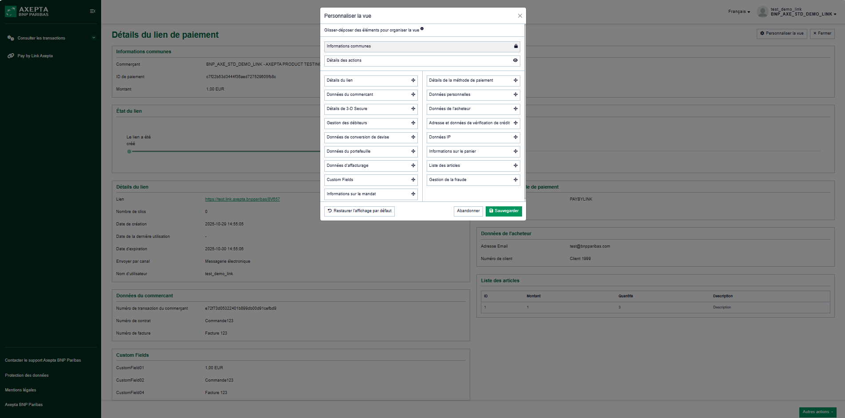This screenshot has width=845, height=418.
Task: Collapse the sidebar with the menu icon
Action: [92, 11]
